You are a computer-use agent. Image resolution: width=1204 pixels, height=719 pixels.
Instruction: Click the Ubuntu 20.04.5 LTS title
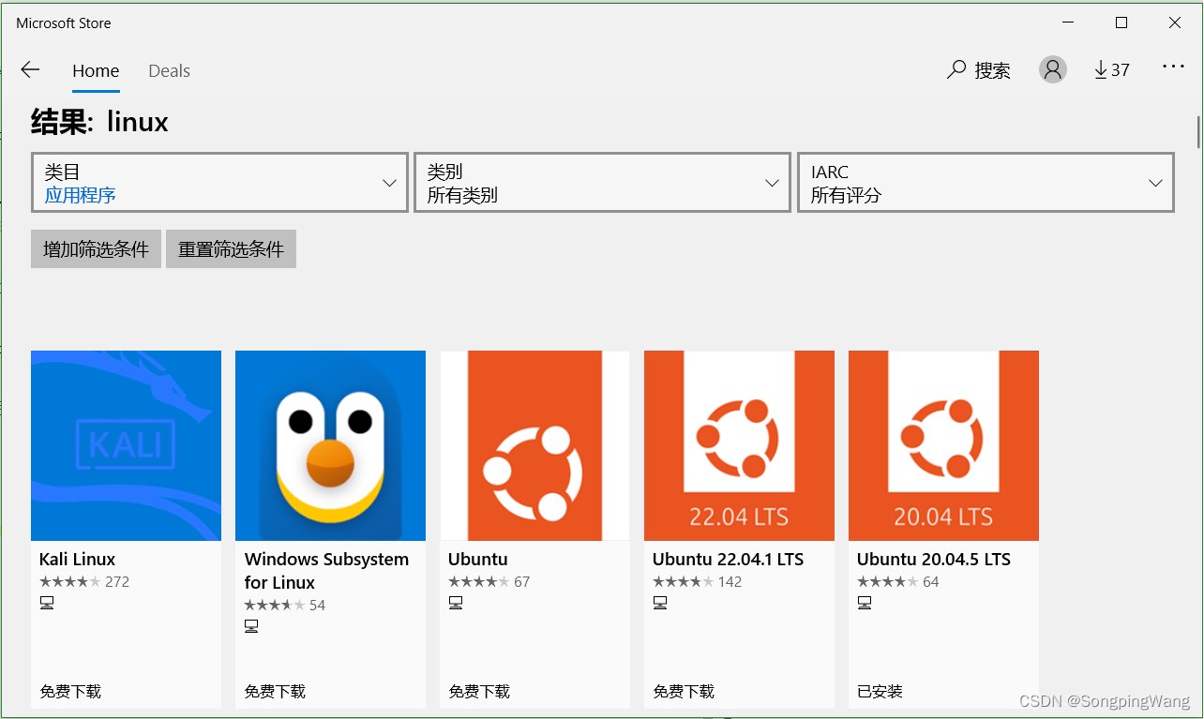[934, 560]
